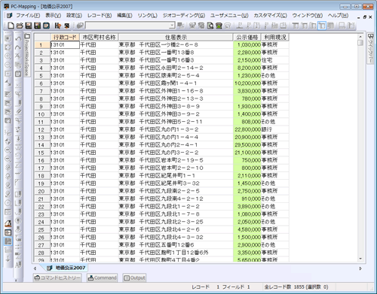Click the print preview magnifier icon
The height and width of the screenshot is (294, 377).
210,26
